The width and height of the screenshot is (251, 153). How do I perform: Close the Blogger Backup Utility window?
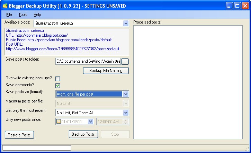pyautogui.click(x=245, y=6)
